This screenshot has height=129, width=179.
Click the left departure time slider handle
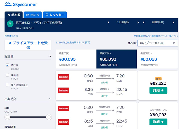click(8, 117)
